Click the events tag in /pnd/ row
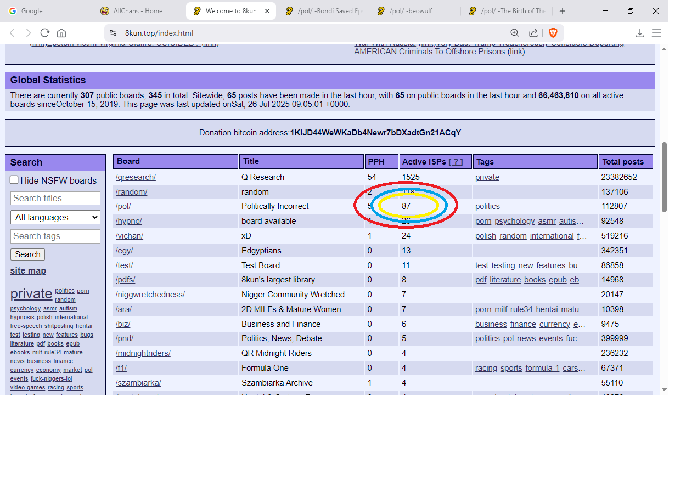 (x=550, y=338)
